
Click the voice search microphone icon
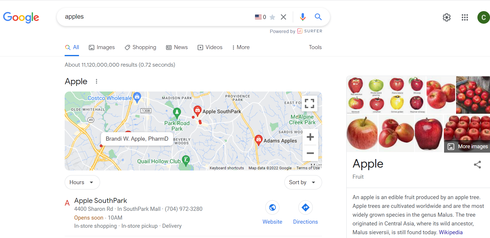[302, 17]
